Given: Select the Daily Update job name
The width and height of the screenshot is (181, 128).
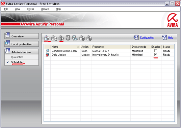Looking at the screenshot, I should pos(59,55).
